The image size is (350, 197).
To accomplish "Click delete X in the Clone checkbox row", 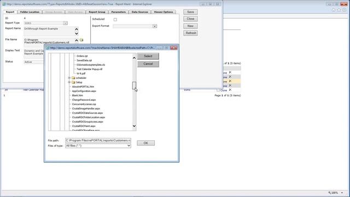I will (x=230, y=90).
